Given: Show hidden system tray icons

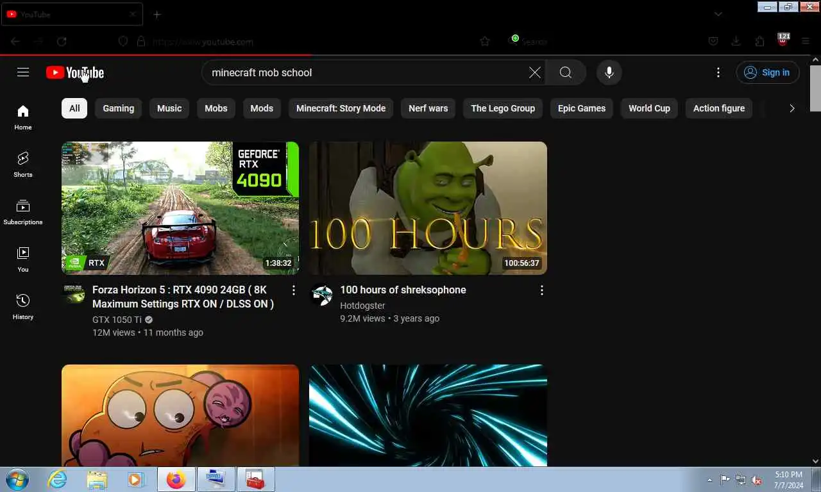Looking at the screenshot, I should click(x=709, y=480).
